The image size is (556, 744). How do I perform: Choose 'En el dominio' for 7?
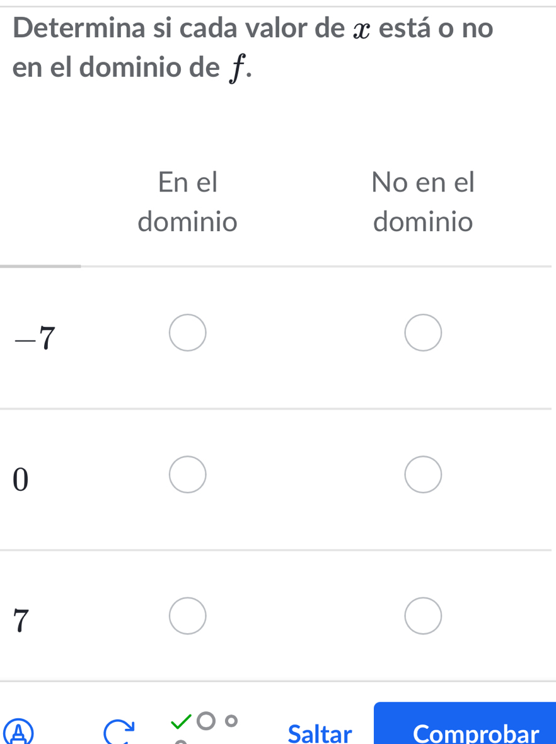pyautogui.click(x=188, y=615)
